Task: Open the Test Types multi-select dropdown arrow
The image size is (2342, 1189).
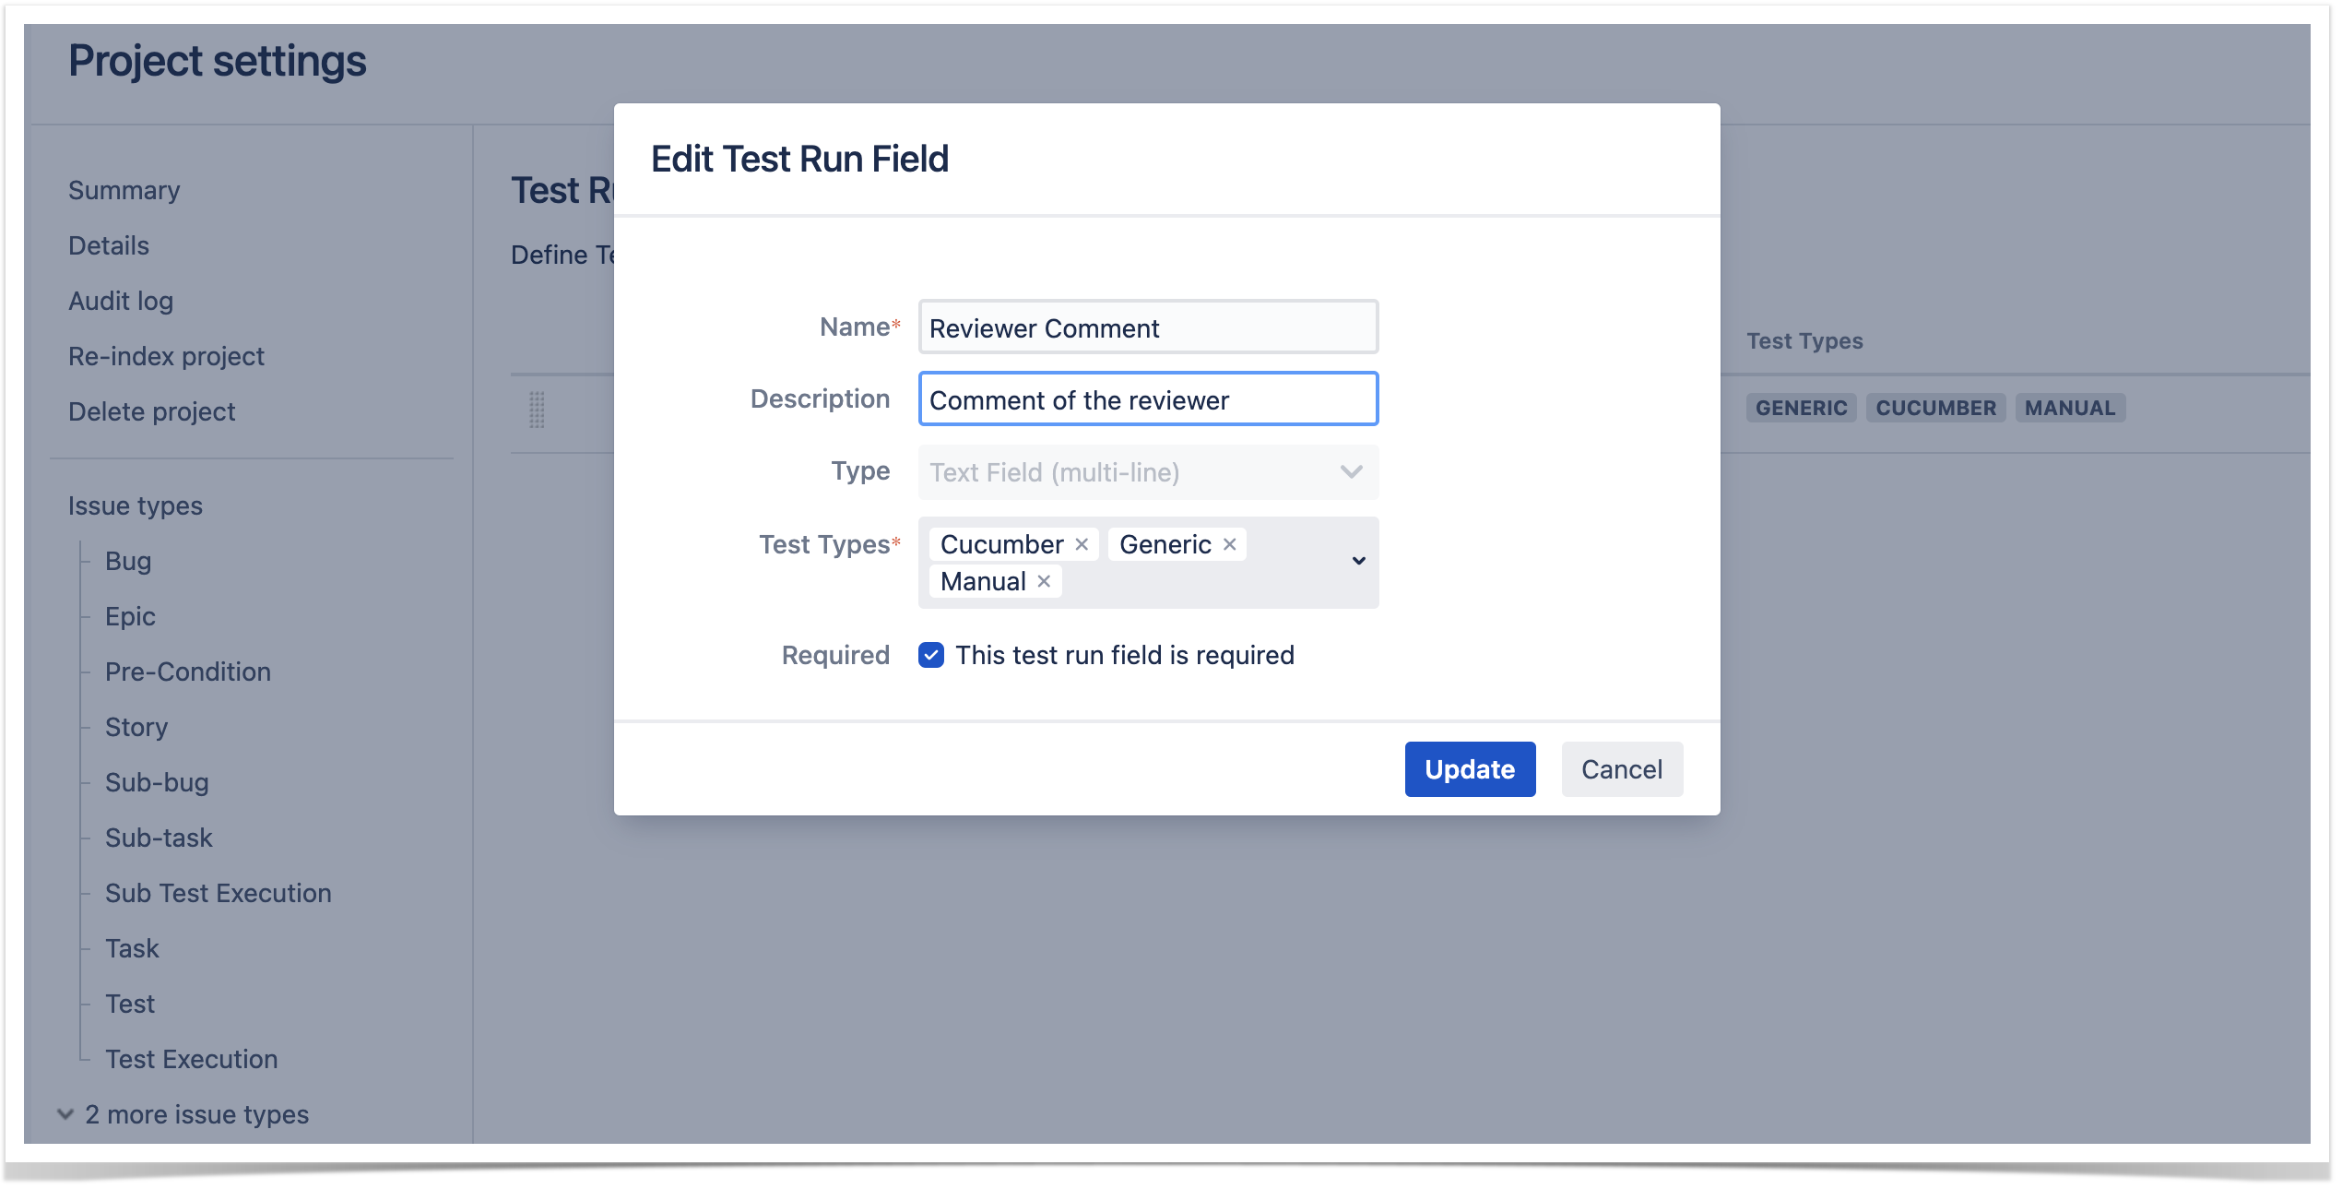Action: (x=1358, y=561)
